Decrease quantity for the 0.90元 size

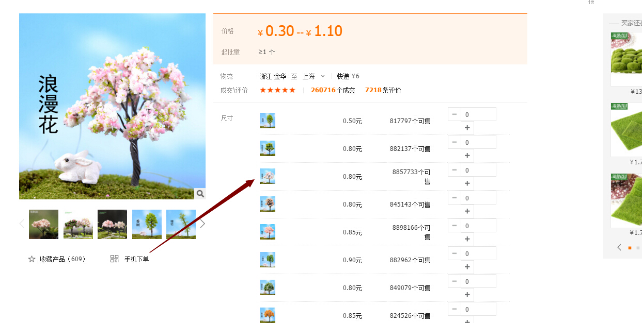coord(454,253)
